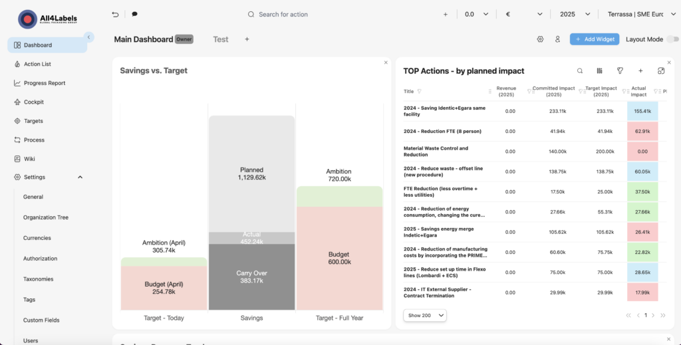
Task: Close the Savings vs. Target widget
Action: click(x=386, y=62)
